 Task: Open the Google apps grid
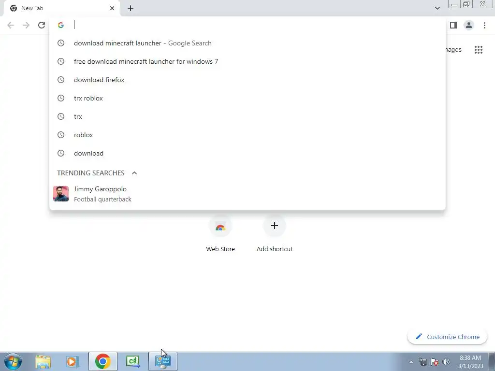tap(479, 50)
